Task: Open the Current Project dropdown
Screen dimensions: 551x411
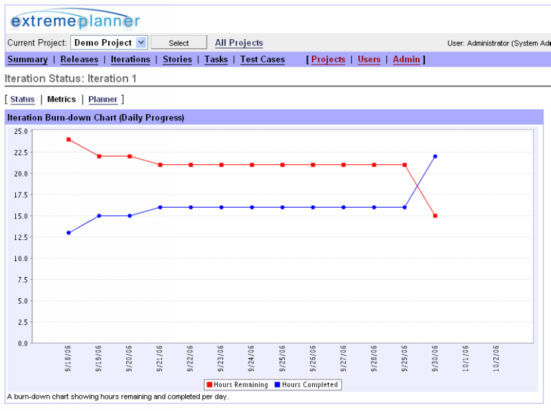Action: click(x=109, y=43)
